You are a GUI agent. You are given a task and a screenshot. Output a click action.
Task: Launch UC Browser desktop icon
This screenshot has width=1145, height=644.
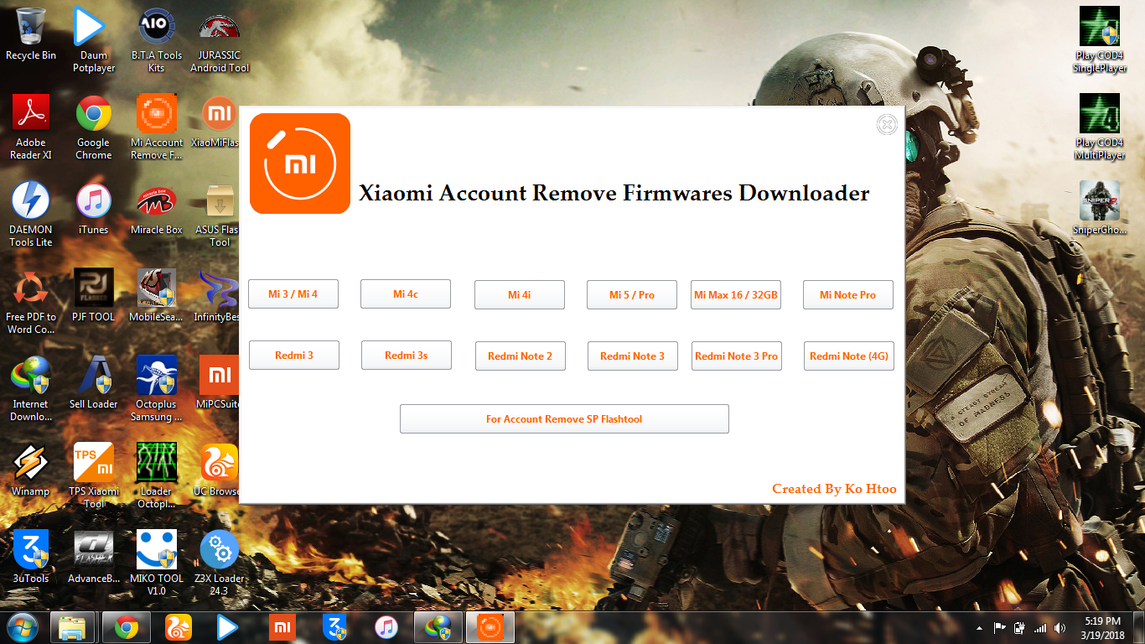[x=218, y=470]
